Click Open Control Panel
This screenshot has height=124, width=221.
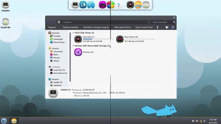click(x=144, y=27)
